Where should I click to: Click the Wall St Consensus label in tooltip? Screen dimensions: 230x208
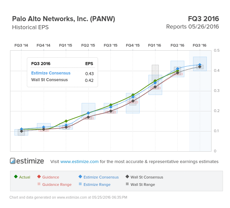click(49, 80)
